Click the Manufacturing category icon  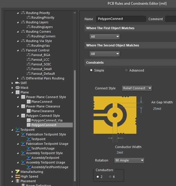click(17, 172)
